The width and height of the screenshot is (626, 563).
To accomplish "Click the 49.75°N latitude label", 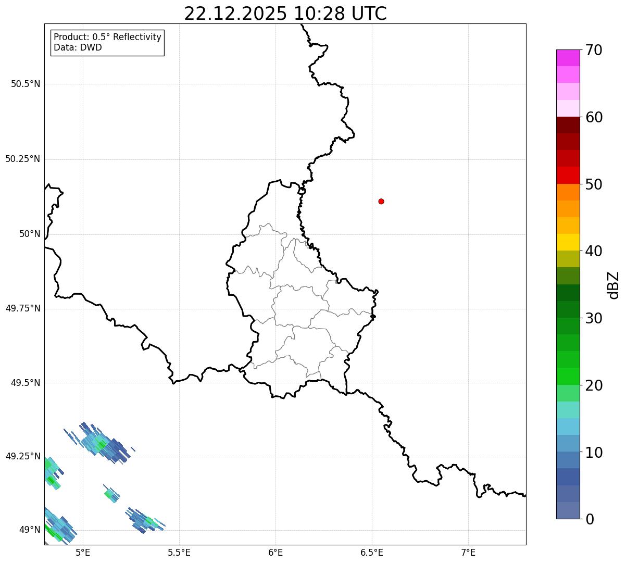I will 22,308.
